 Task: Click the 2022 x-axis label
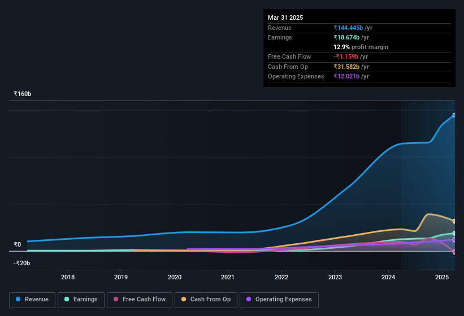click(x=281, y=277)
